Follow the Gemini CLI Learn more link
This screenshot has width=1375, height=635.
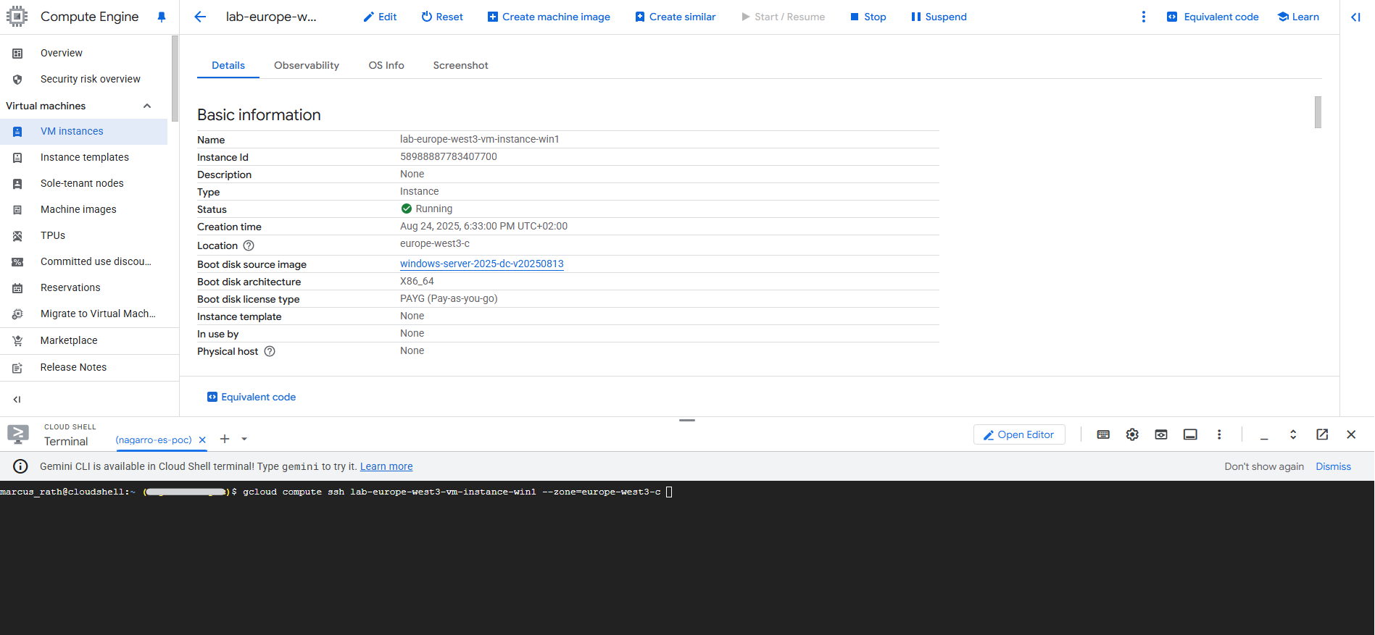[x=386, y=466]
